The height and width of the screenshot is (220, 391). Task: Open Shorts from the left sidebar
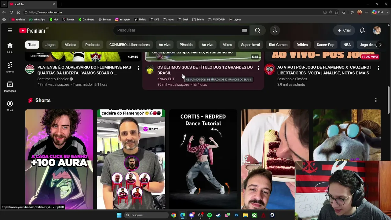(x=10, y=68)
